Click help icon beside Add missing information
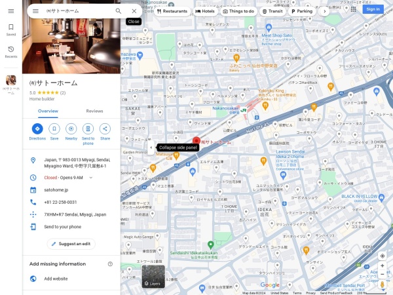393x295 pixels. coord(110,264)
